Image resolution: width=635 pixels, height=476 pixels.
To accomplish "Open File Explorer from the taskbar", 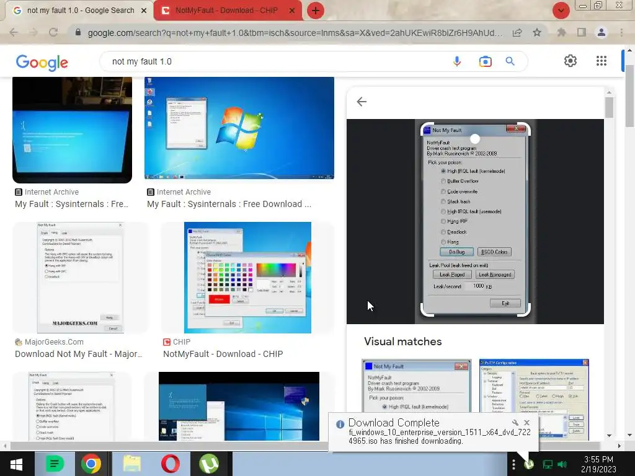I will [131, 464].
